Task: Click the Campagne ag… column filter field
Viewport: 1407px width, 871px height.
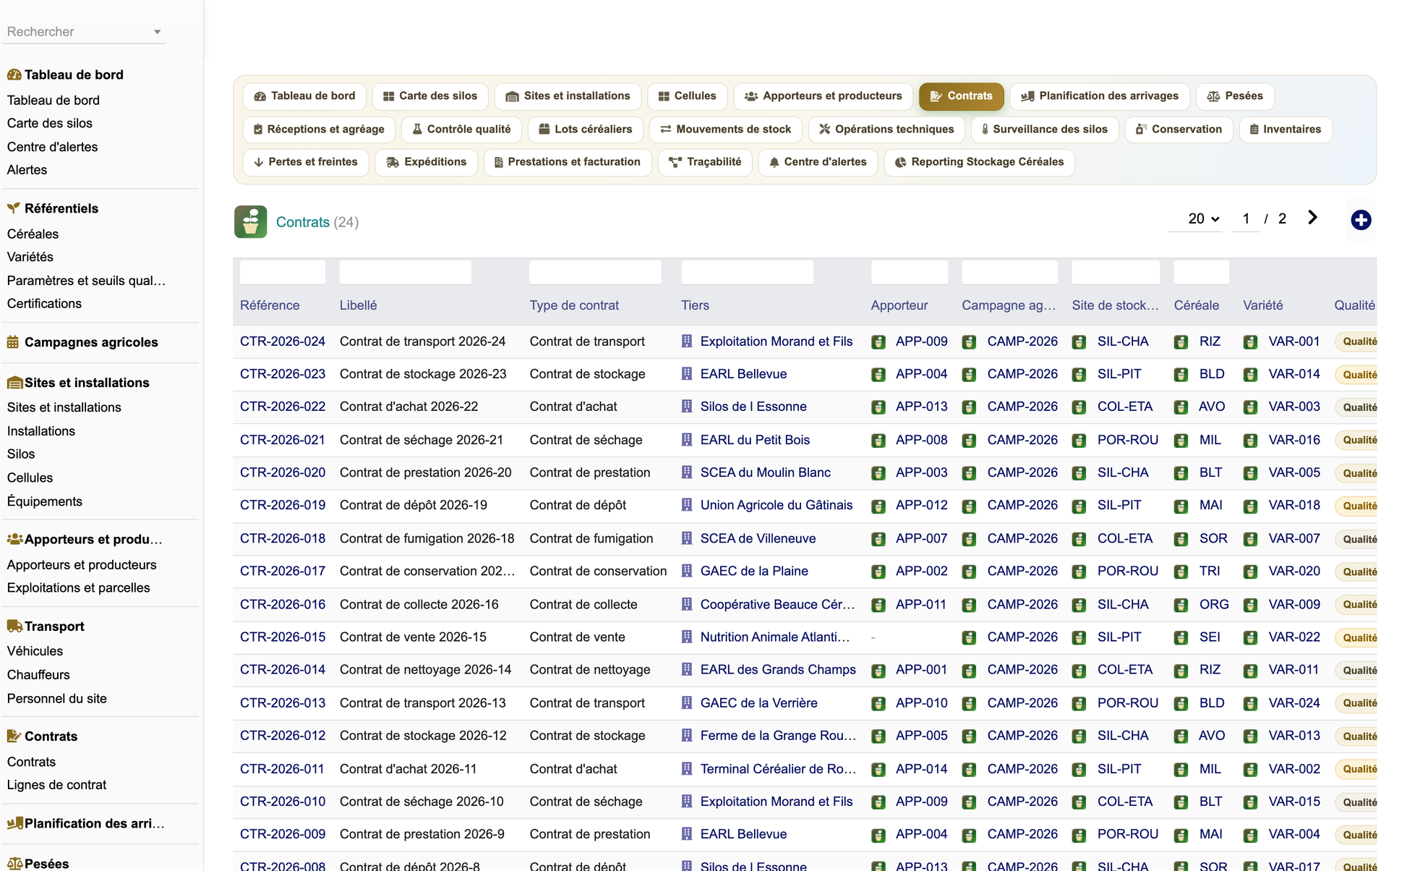Action: click(1009, 272)
